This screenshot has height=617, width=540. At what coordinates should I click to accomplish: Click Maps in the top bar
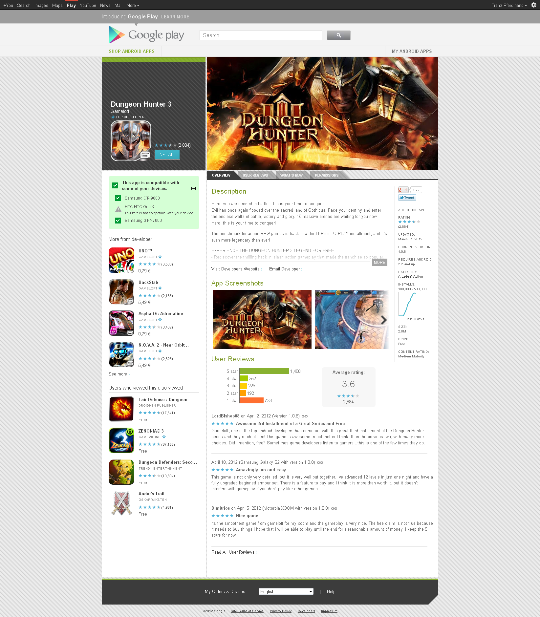(x=57, y=5)
